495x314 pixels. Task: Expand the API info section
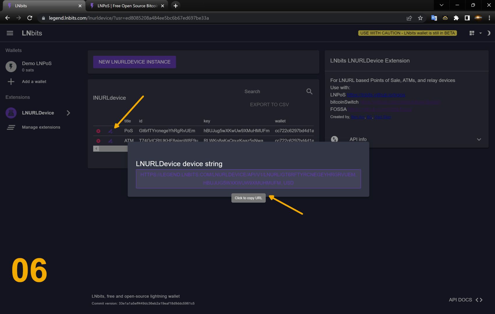pos(479,140)
